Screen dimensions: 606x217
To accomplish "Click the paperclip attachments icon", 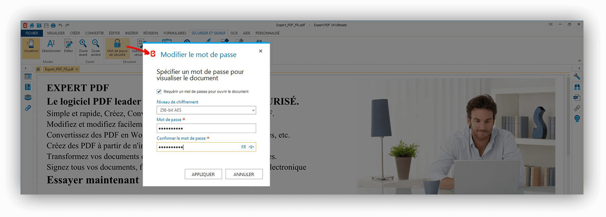I will point(577,108).
